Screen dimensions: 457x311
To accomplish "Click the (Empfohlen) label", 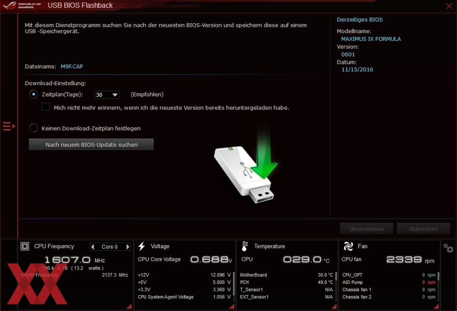I will click(x=147, y=95).
